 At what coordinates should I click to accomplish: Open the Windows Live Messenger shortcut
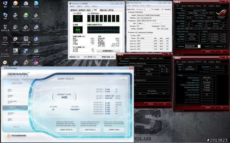click(36, 53)
